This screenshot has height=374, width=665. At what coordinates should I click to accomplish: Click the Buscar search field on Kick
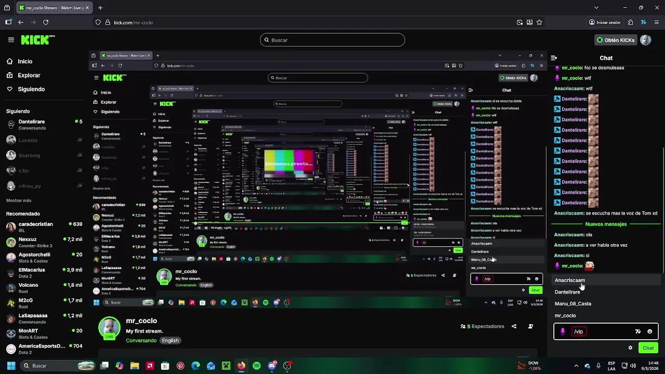click(332, 40)
